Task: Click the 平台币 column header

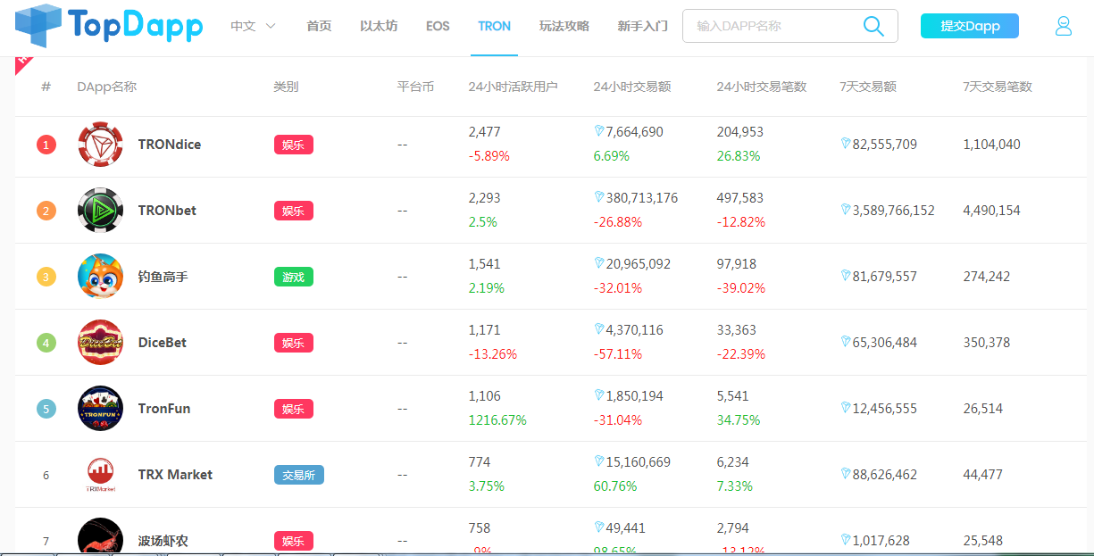Action: 415,87
